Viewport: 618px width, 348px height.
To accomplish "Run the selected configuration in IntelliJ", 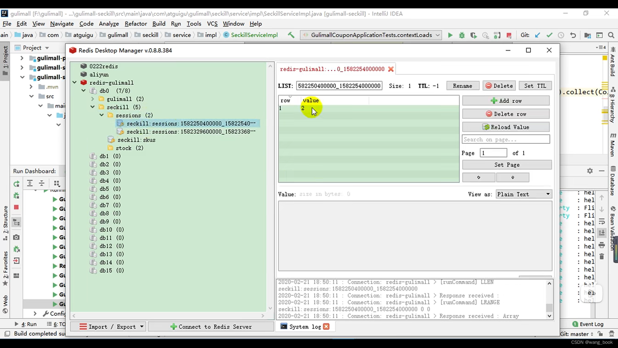I will [x=450, y=35].
